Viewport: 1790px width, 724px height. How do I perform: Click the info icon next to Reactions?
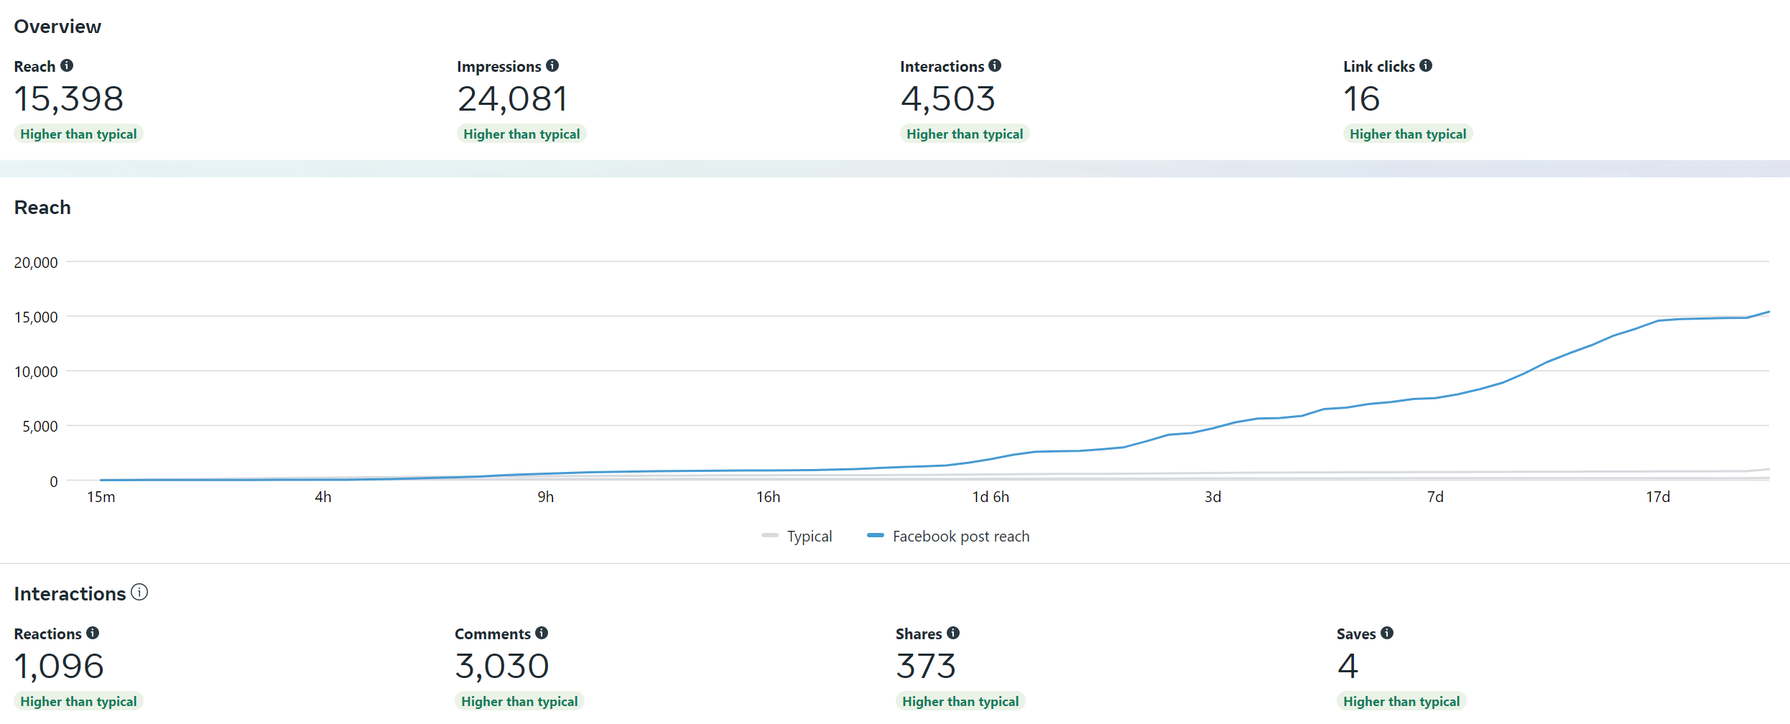click(x=93, y=633)
